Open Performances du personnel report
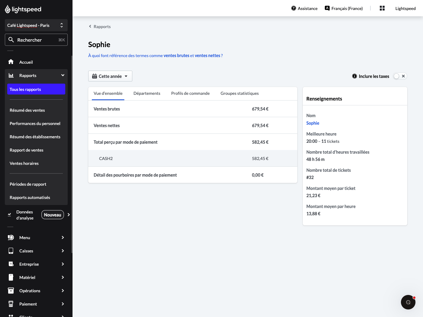The height and width of the screenshot is (317, 423). (x=35, y=123)
